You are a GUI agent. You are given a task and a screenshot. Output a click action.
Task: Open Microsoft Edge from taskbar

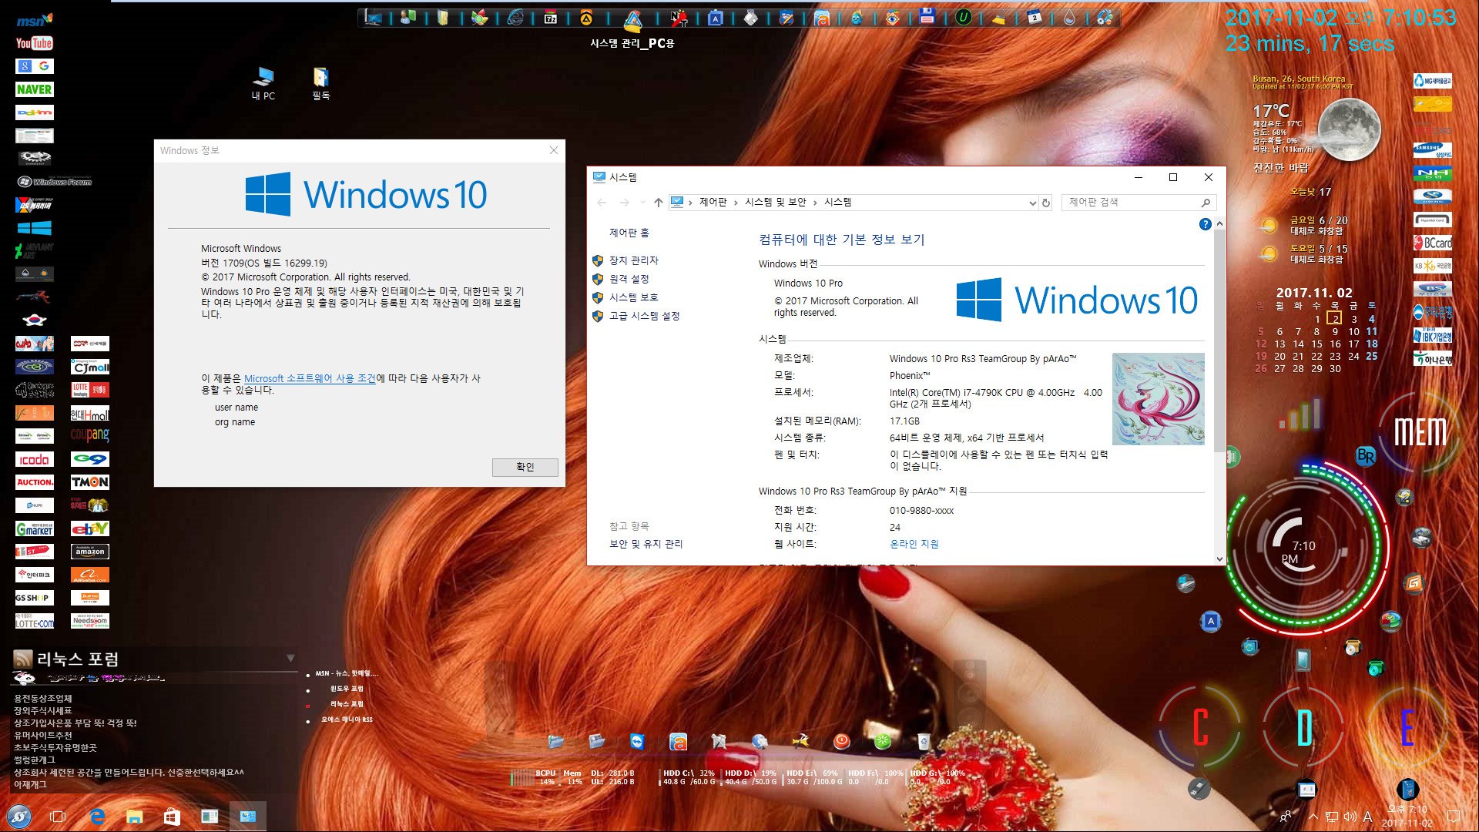[x=97, y=817]
